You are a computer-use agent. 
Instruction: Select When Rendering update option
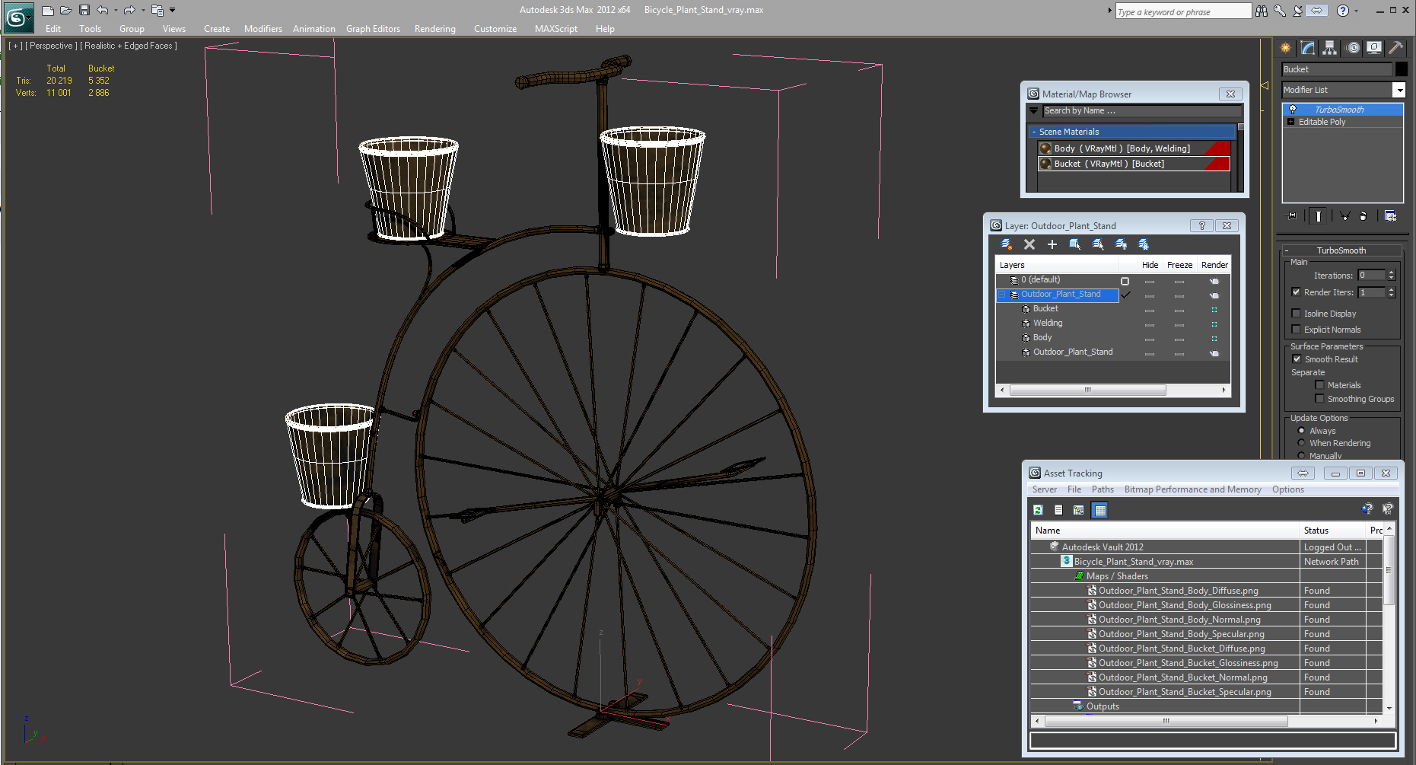(x=1301, y=443)
